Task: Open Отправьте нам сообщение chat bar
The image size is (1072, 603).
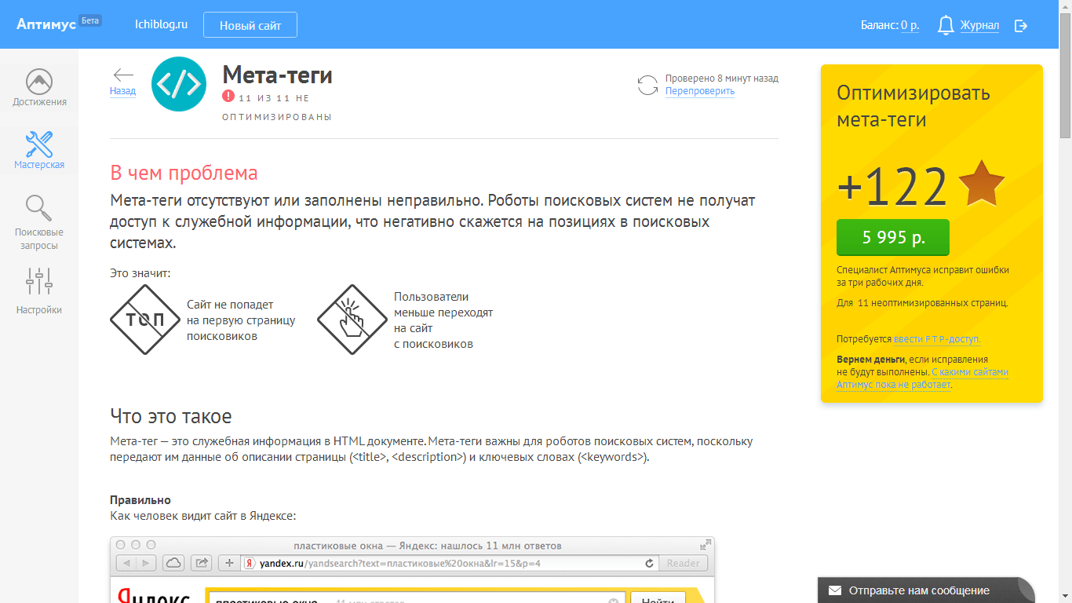Action: [926, 590]
